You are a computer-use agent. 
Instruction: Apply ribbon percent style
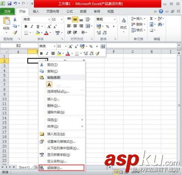(107, 26)
